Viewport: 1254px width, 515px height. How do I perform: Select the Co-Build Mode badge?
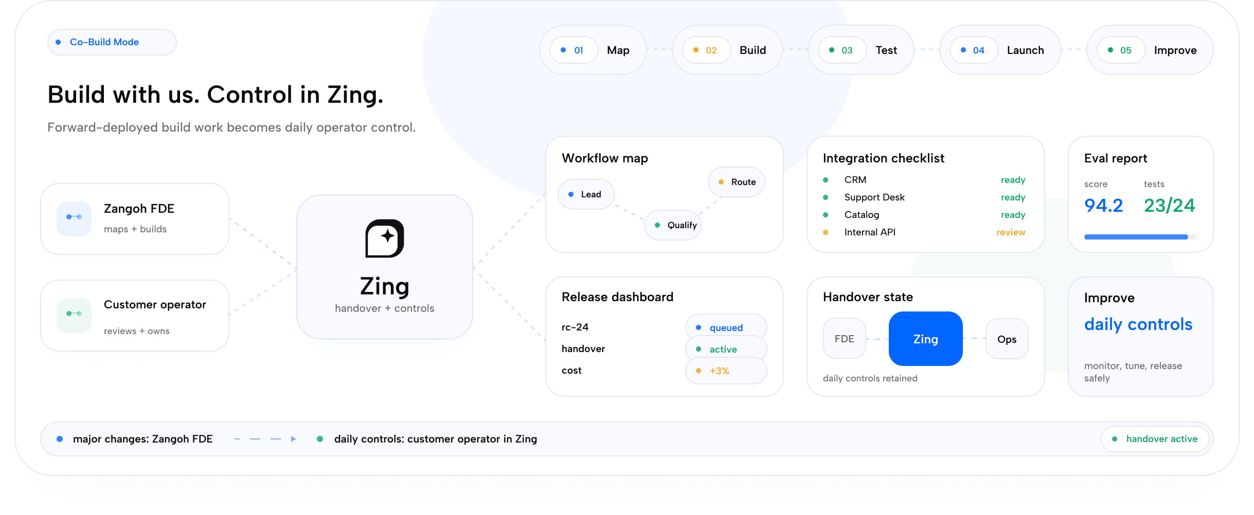click(x=112, y=42)
